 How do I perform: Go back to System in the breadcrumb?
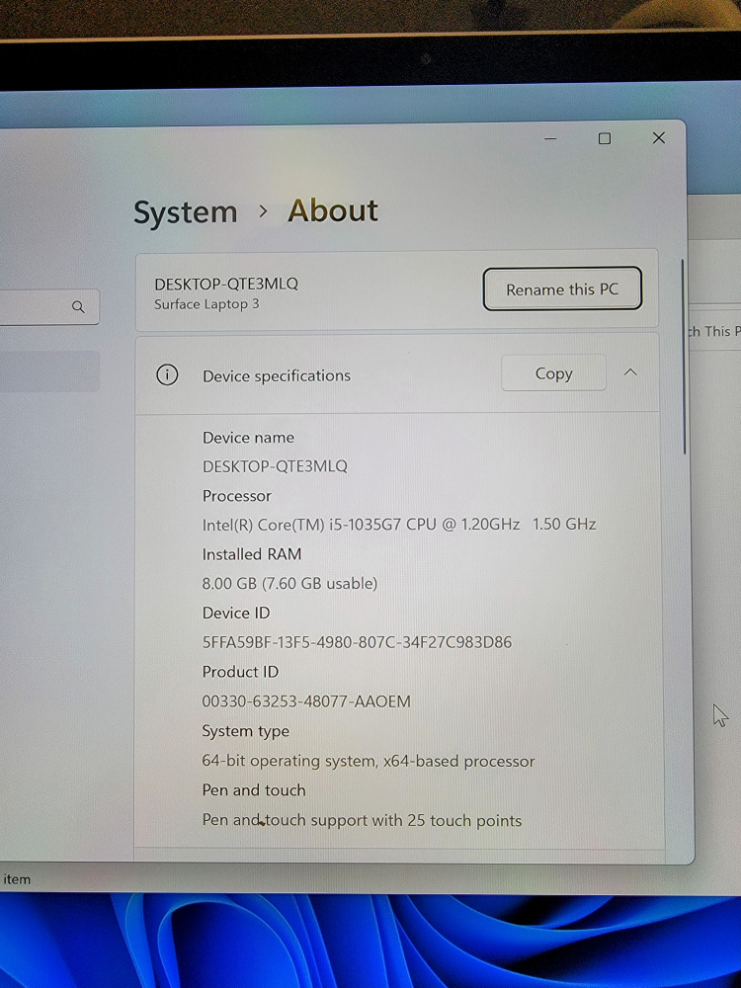(x=186, y=212)
